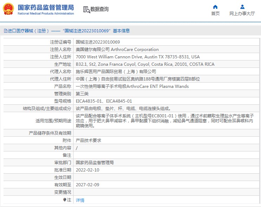Viewport: 261px width, 207px height.
Task: Click the 其他内容 label
Action: [x=63, y=148]
